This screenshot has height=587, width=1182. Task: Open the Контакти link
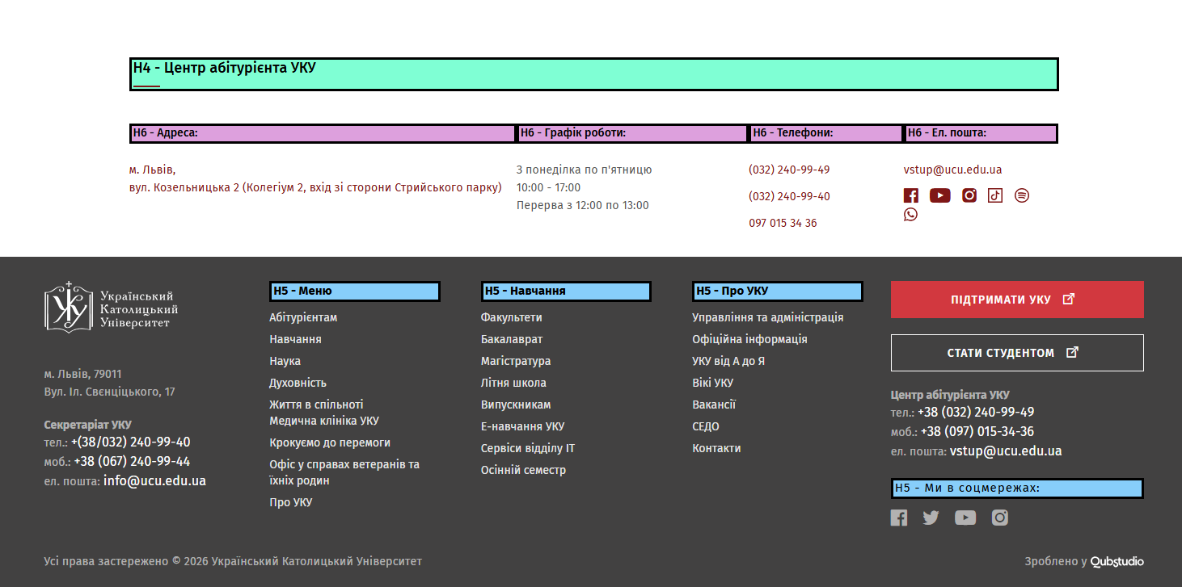[716, 448]
